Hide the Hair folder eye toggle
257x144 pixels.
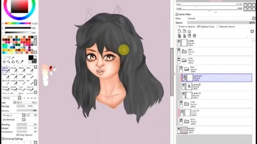tap(181, 68)
